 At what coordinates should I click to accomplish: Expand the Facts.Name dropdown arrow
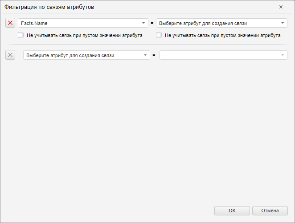click(143, 23)
